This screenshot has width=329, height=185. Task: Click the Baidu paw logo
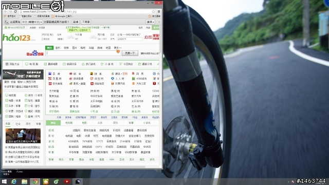[35, 53]
